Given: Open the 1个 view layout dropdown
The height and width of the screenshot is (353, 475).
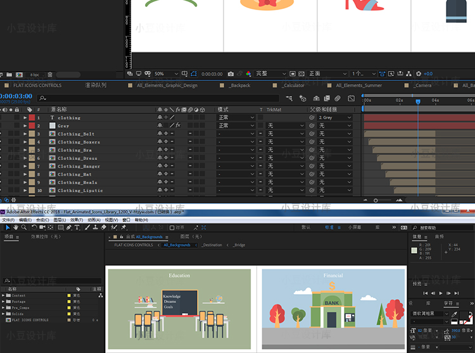Looking at the screenshot, I should [364, 74].
